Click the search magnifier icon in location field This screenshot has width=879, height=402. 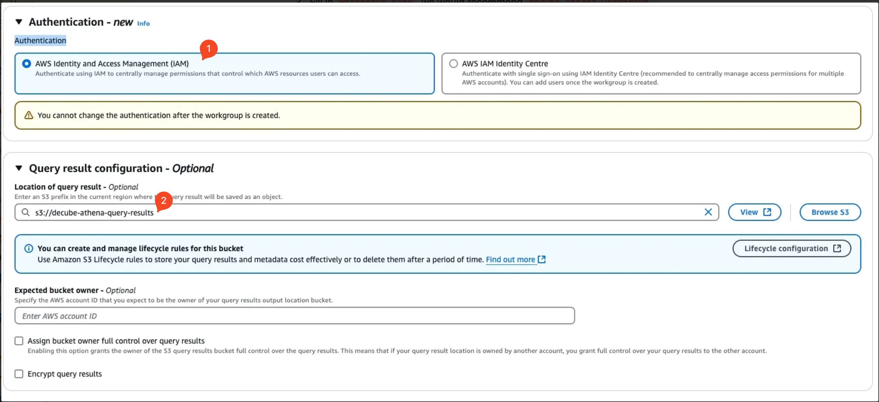[25, 212]
